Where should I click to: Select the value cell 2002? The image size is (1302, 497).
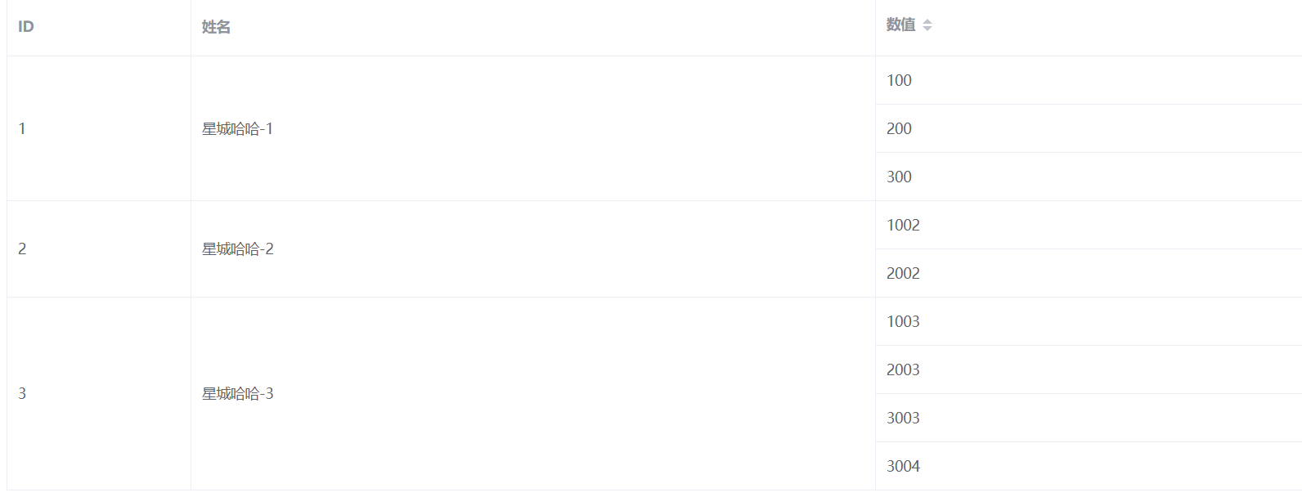pyautogui.click(x=1089, y=273)
